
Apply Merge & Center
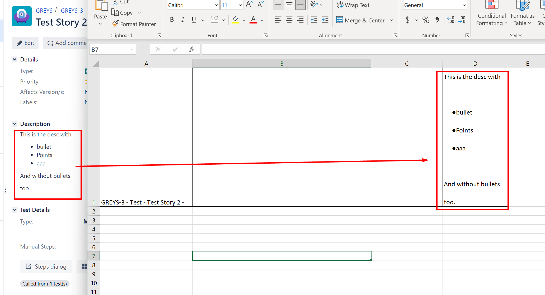click(361, 20)
